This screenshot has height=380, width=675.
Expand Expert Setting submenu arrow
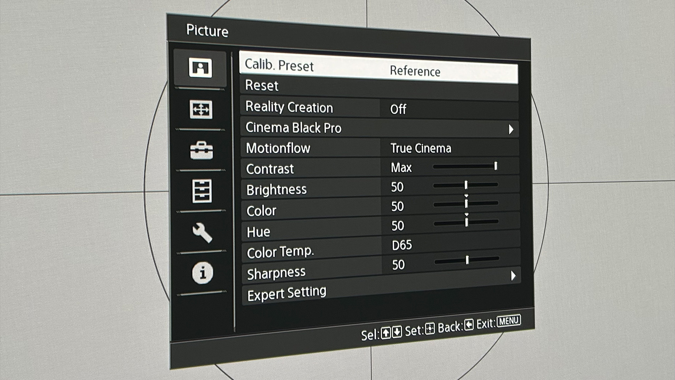513,276
